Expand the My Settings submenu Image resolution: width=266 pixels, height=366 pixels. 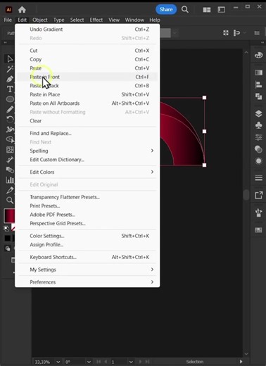(152, 270)
